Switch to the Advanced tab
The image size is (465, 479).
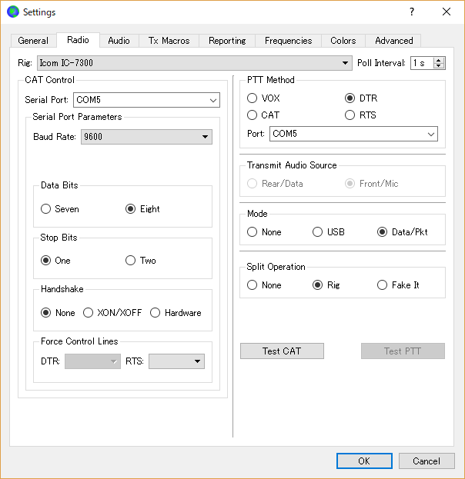click(393, 41)
